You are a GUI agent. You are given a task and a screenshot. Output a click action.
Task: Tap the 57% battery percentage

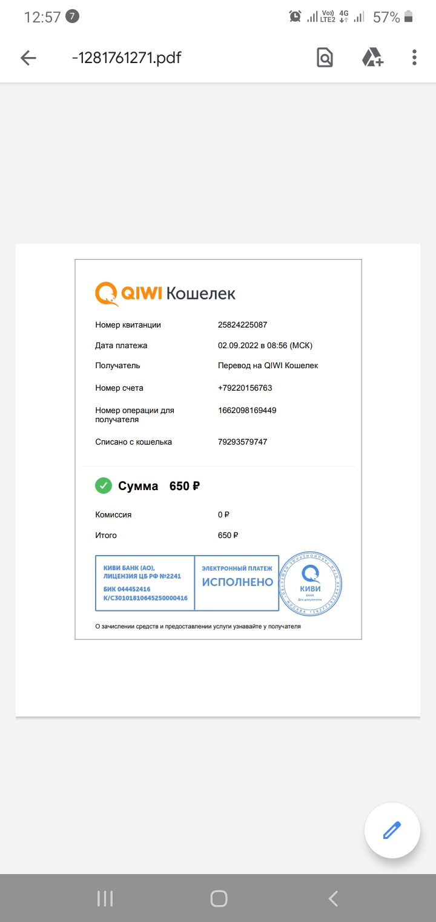386,17
